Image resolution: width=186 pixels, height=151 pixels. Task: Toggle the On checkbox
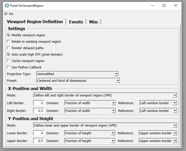click(6, 14)
